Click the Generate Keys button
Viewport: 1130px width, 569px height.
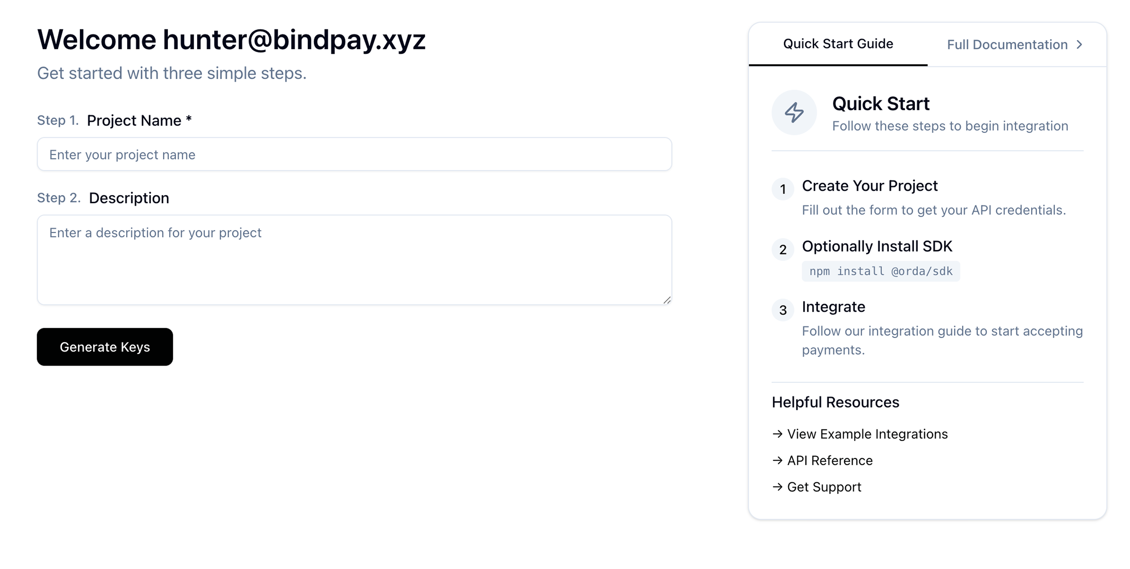(105, 347)
